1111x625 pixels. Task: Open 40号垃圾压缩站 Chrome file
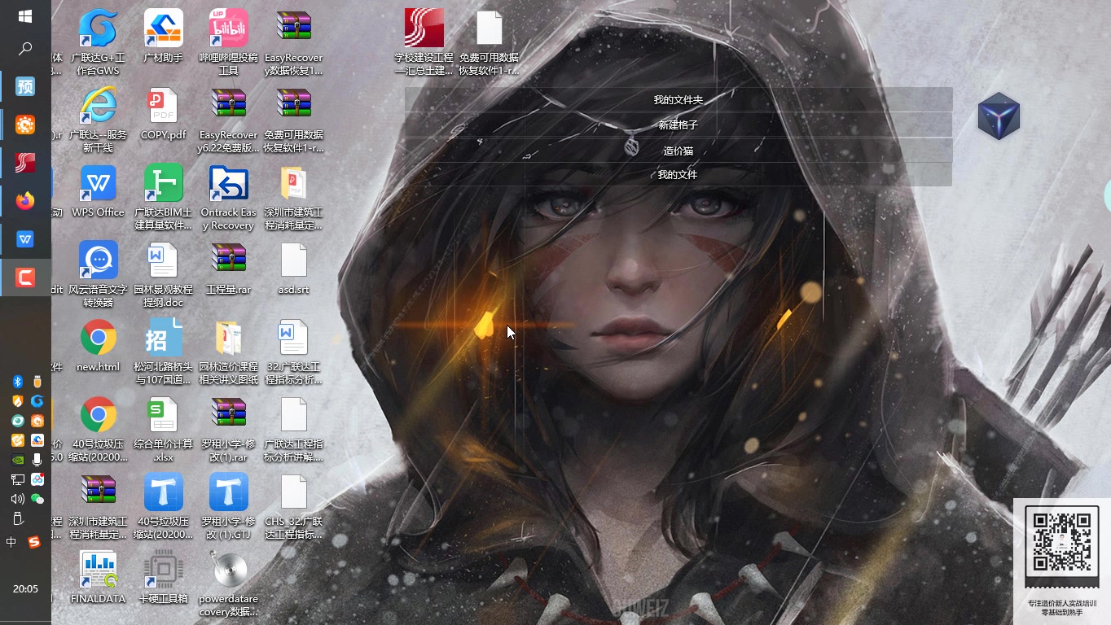[98, 429]
